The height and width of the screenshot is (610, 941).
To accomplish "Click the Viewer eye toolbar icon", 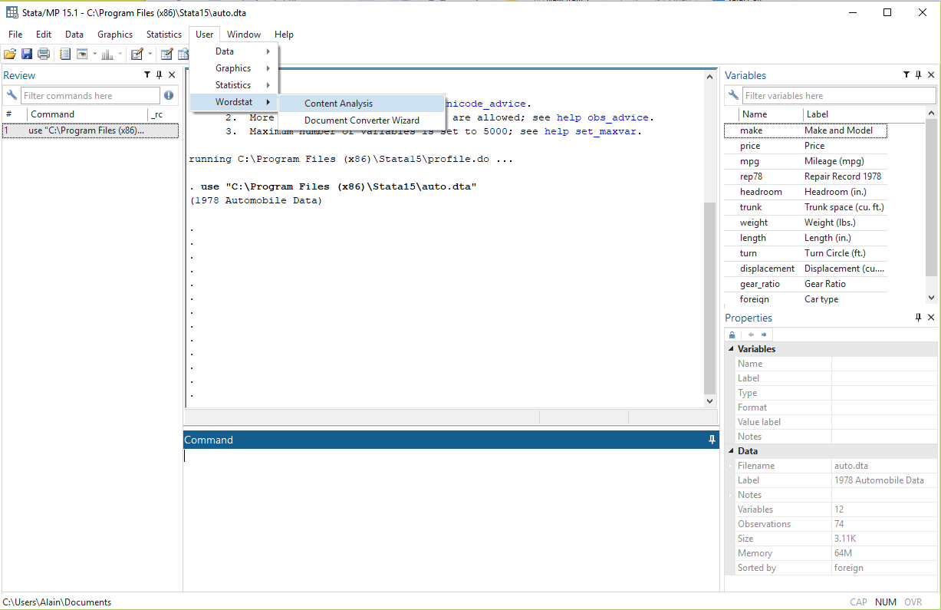I will coord(82,54).
